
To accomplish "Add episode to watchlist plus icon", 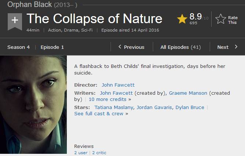I will click(x=15, y=21).
